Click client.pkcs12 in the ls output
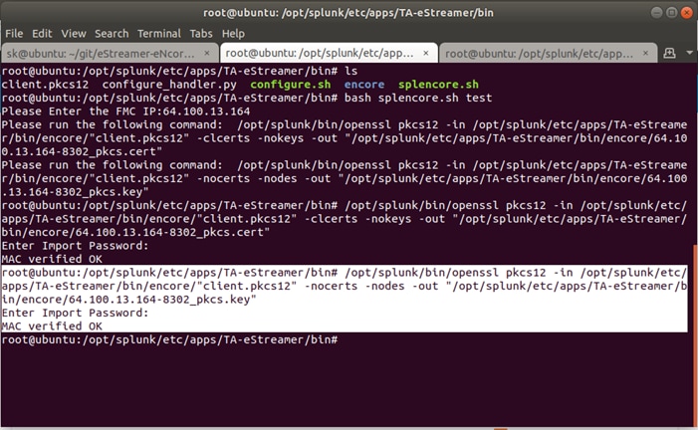This screenshot has width=698, height=430. tap(45, 85)
